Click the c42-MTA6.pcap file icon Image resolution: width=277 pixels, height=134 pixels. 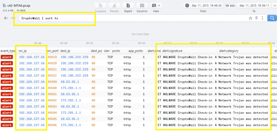pyautogui.click(x=4, y=5)
